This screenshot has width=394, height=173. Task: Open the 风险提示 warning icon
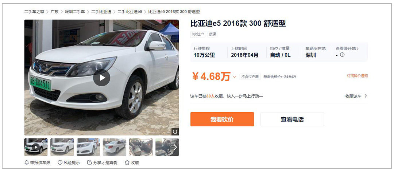pyautogui.click(x=60, y=162)
